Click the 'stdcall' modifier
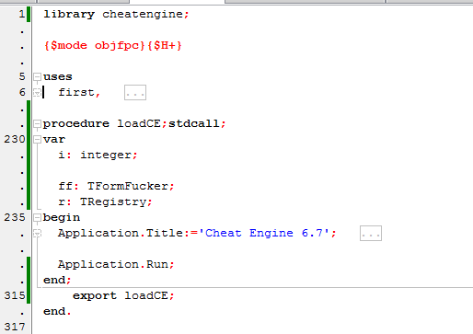The height and width of the screenshot is (334, 473). coord(194,123)
